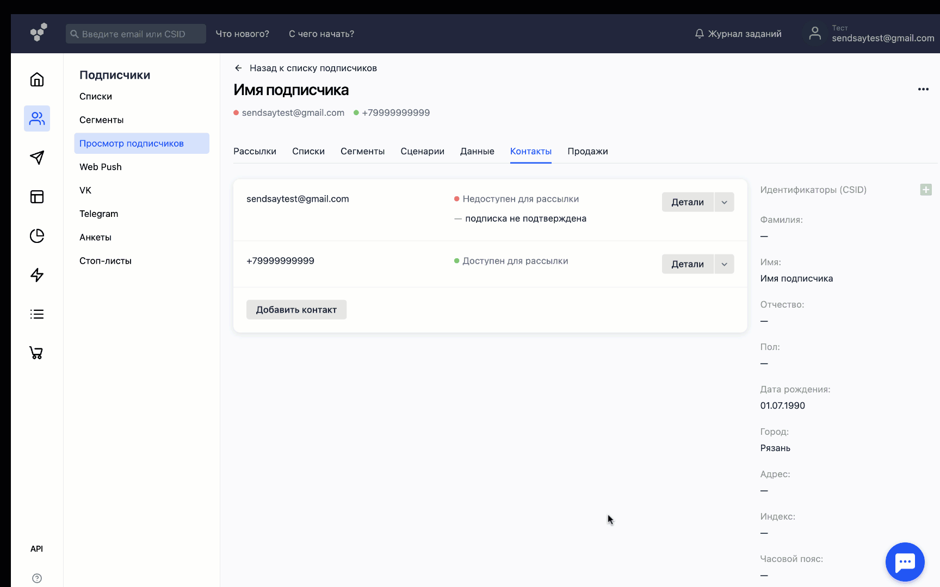Open the blue chat support bubble
This screenshot has width=940, height=587.
pos(905,561)
